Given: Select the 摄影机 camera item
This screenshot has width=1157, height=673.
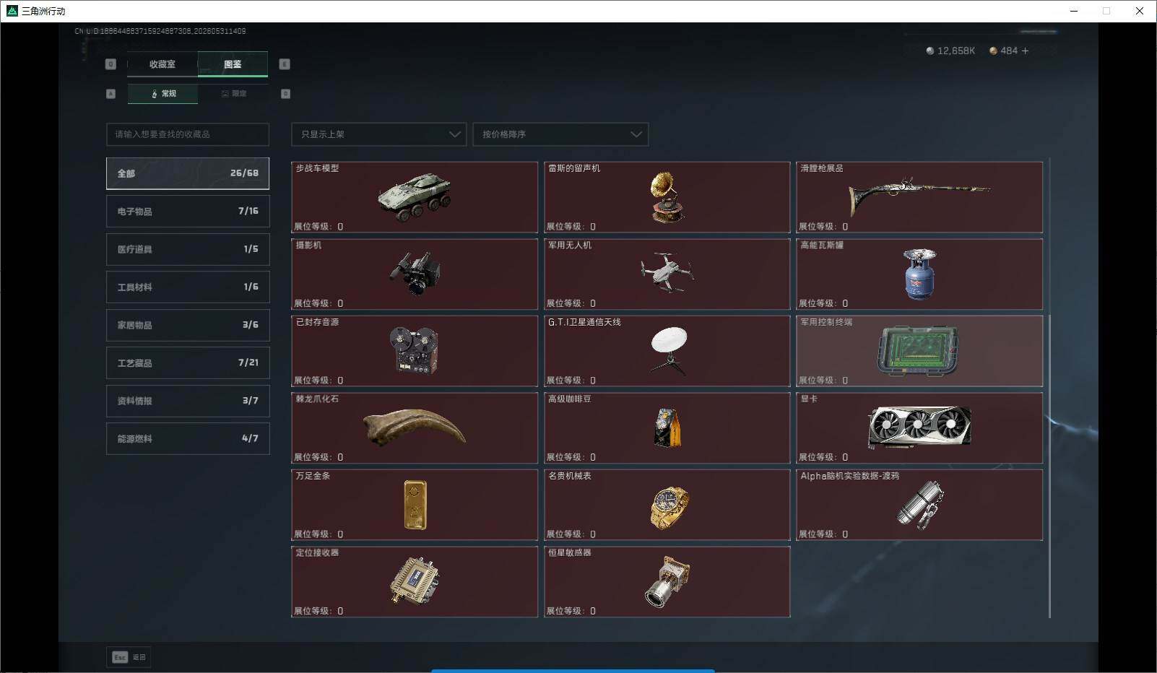Looking at the screenshot, I should coord(415,274).
